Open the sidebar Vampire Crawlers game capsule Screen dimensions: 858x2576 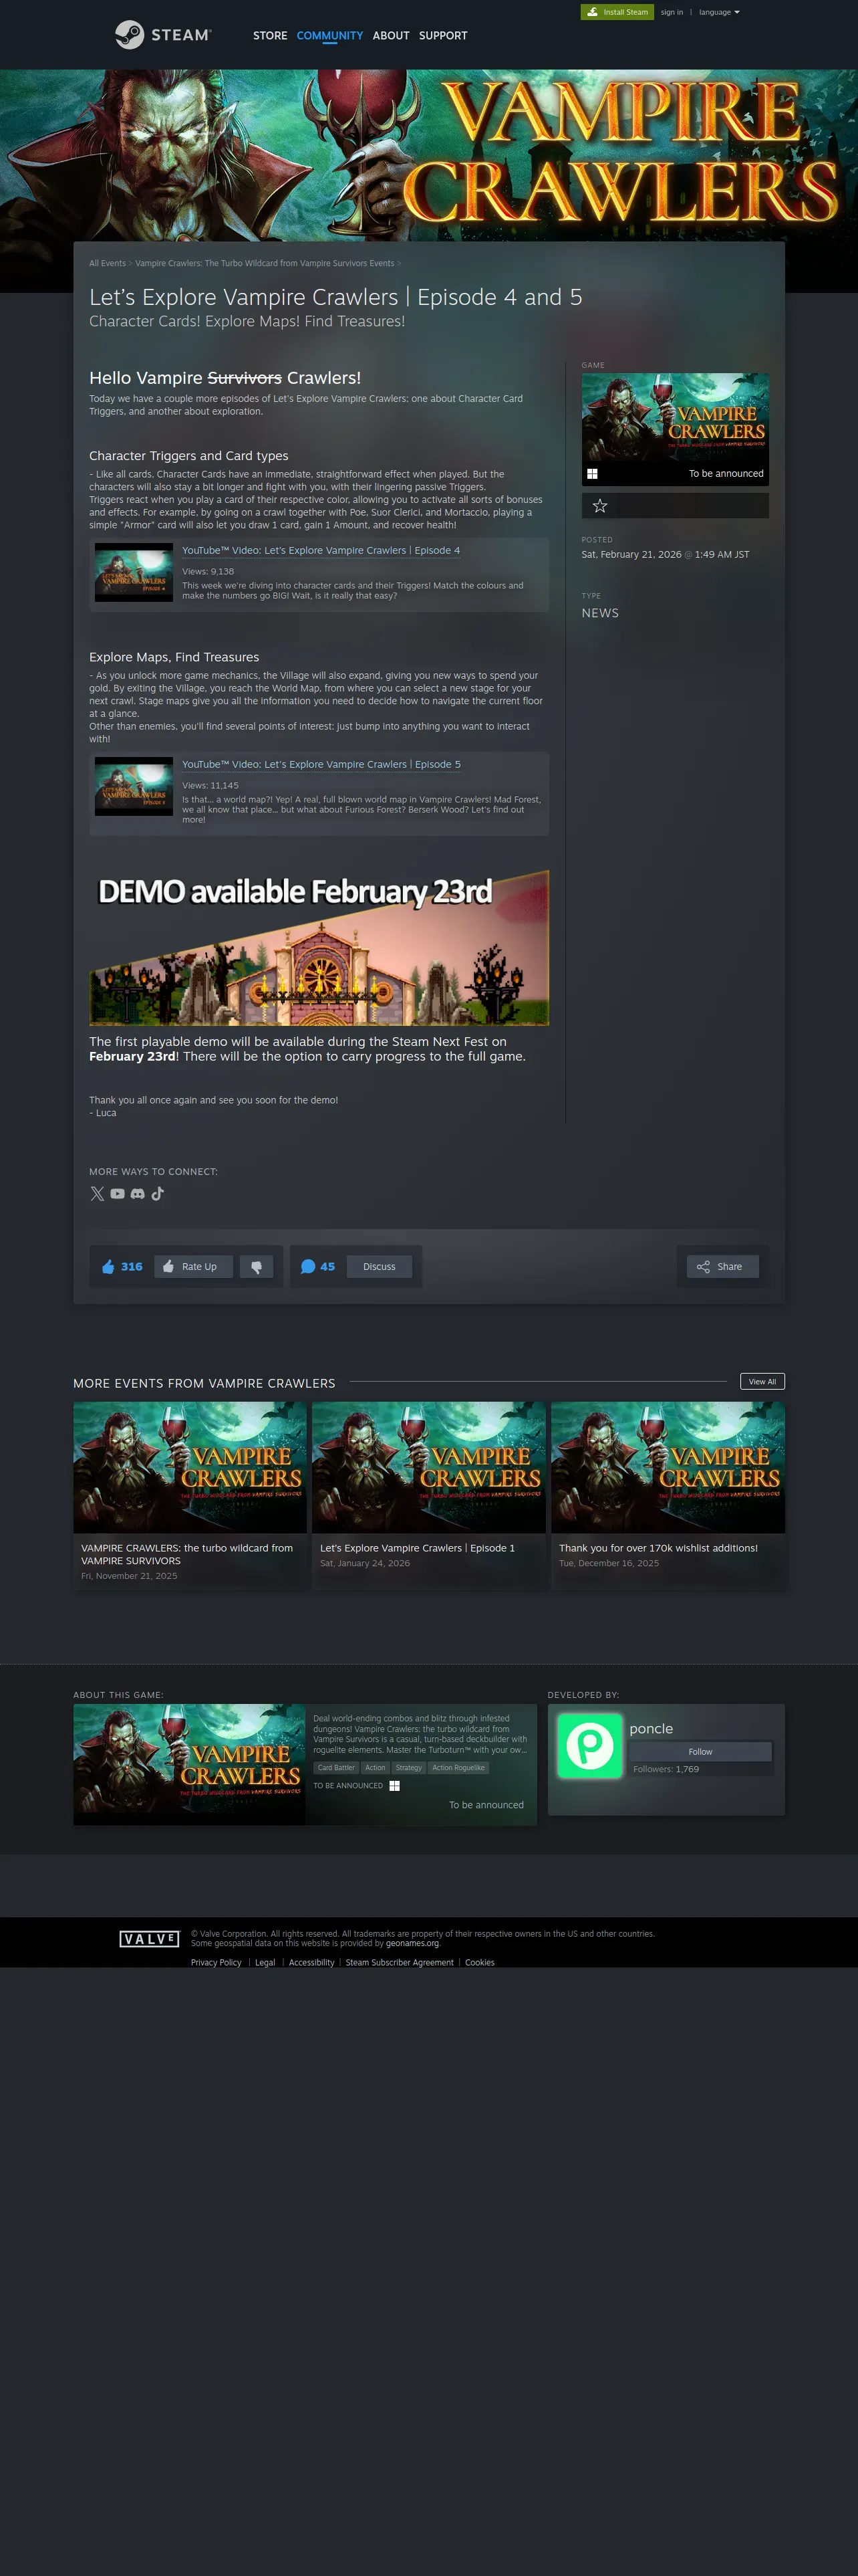675,429
